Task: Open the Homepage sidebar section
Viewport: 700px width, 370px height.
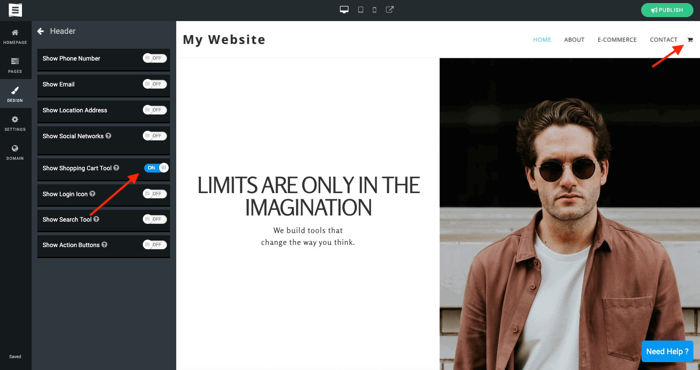Action: (15, 36)
